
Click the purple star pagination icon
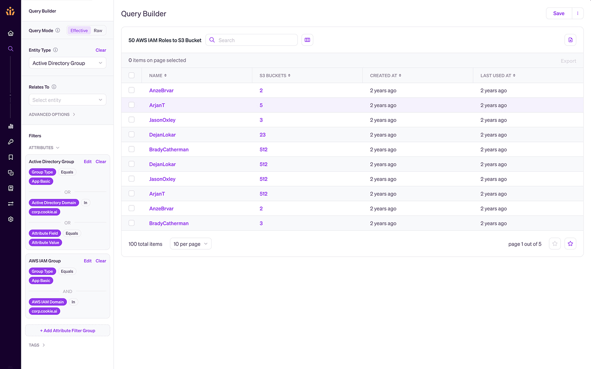coord(570,244)
